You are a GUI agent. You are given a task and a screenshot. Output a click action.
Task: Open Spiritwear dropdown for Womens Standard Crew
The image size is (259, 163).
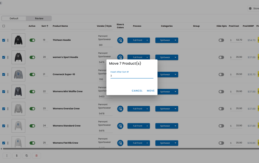pos(167,126)
